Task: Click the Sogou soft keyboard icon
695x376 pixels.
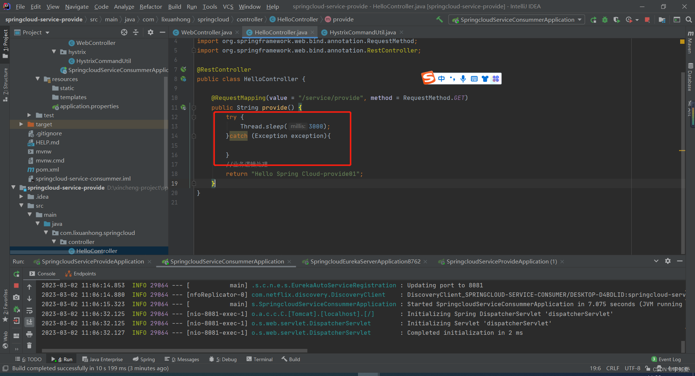Action: coord(474,79)
